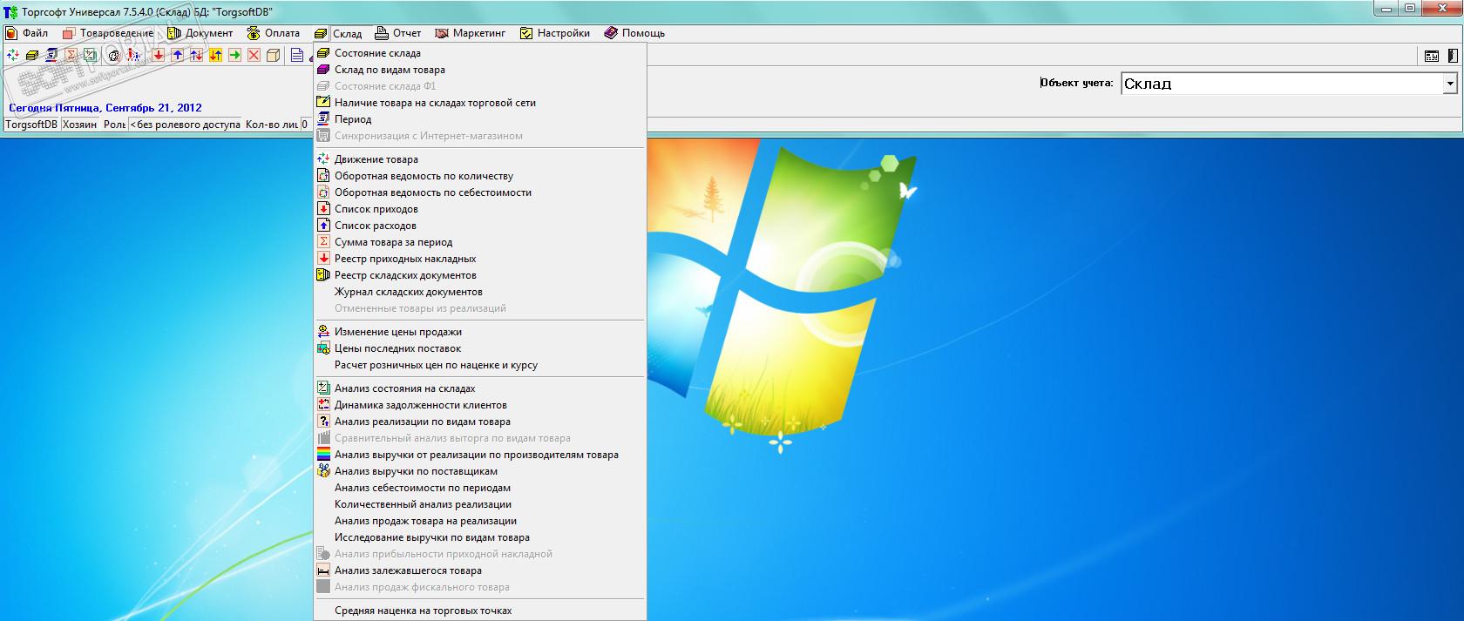Choose Изменение цены продажи
The image size is (1464, 621).
(479, 332)
